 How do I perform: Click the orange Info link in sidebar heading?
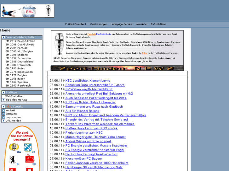(8, 107)
